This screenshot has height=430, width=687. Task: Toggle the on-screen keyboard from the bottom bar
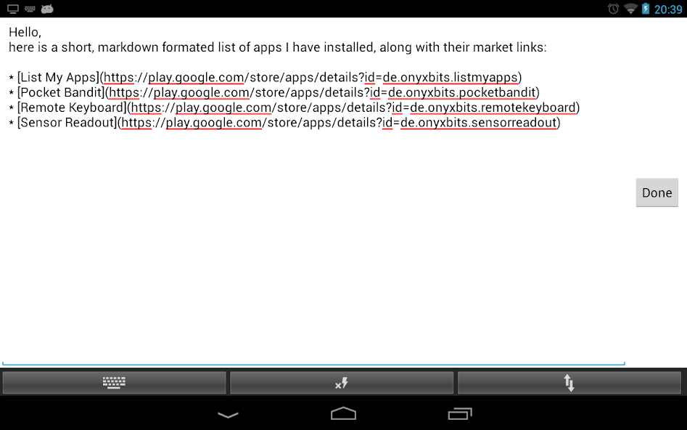click(114, 382)
